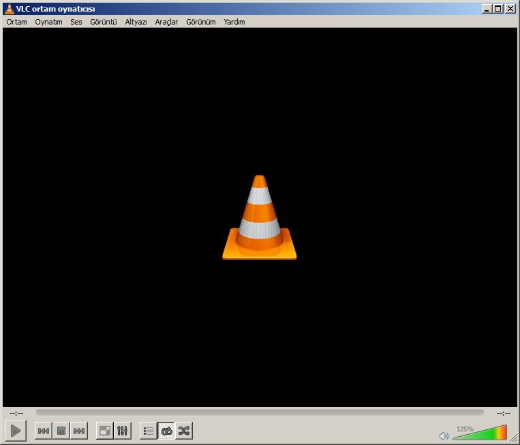Click the elapsed time label on left
The height and width of the screenshot is (445, 520).
(x=16, y=413)
